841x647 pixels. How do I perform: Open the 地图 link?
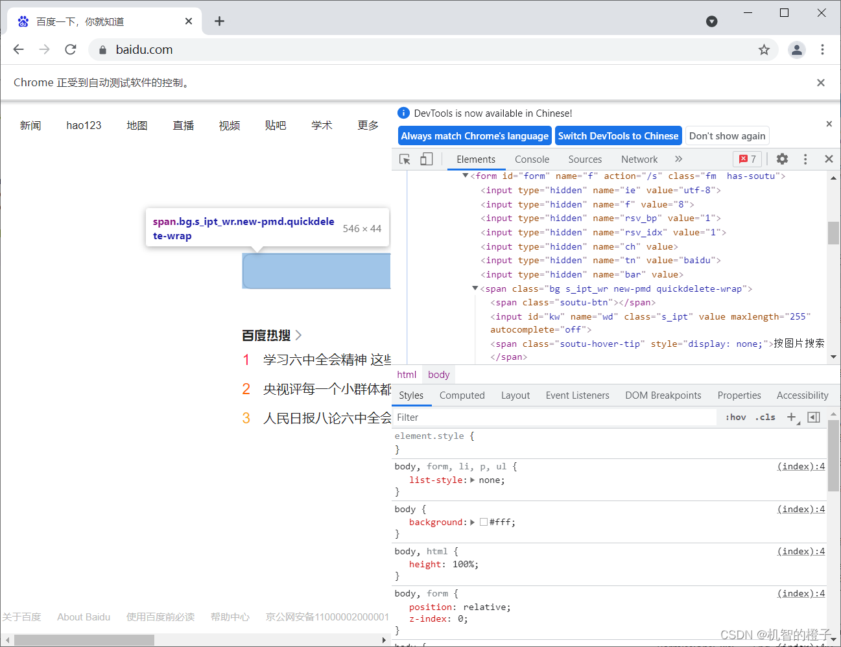point(137,125)
